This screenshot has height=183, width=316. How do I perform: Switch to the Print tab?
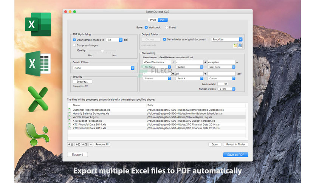pos(153,20)
